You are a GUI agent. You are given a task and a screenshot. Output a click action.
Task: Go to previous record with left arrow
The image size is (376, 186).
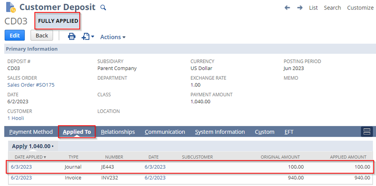287,8
